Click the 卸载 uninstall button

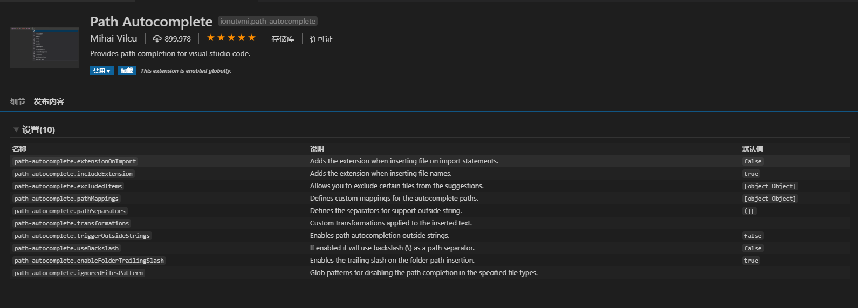pyautogui.click(x=127, y=71)
